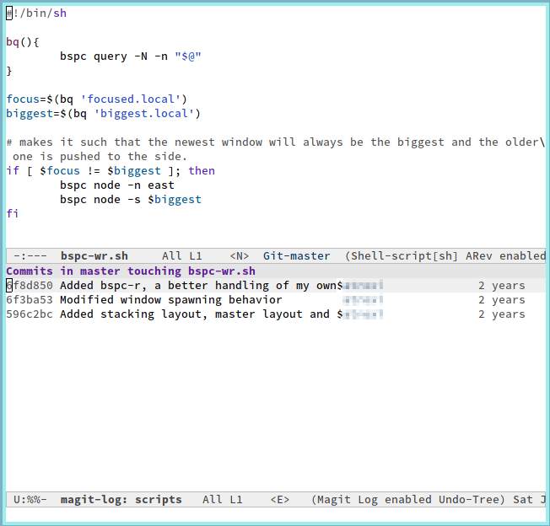Viewport: 550px width, 526px height.
Task: Click the 'bspc query -N -n' line
Action: (x=131, y=56)
